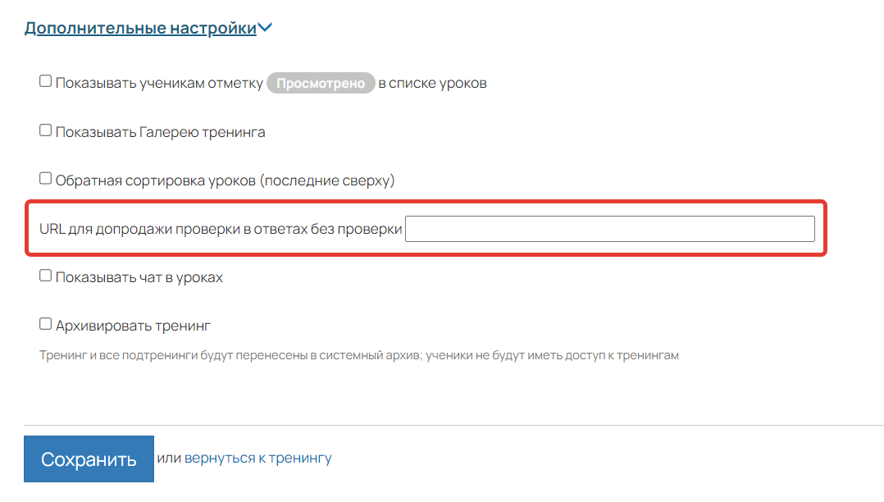
Task: Click the chevron icon beside Дополнительные настройки
Action: pyautogui.click(x=265, y=28)
